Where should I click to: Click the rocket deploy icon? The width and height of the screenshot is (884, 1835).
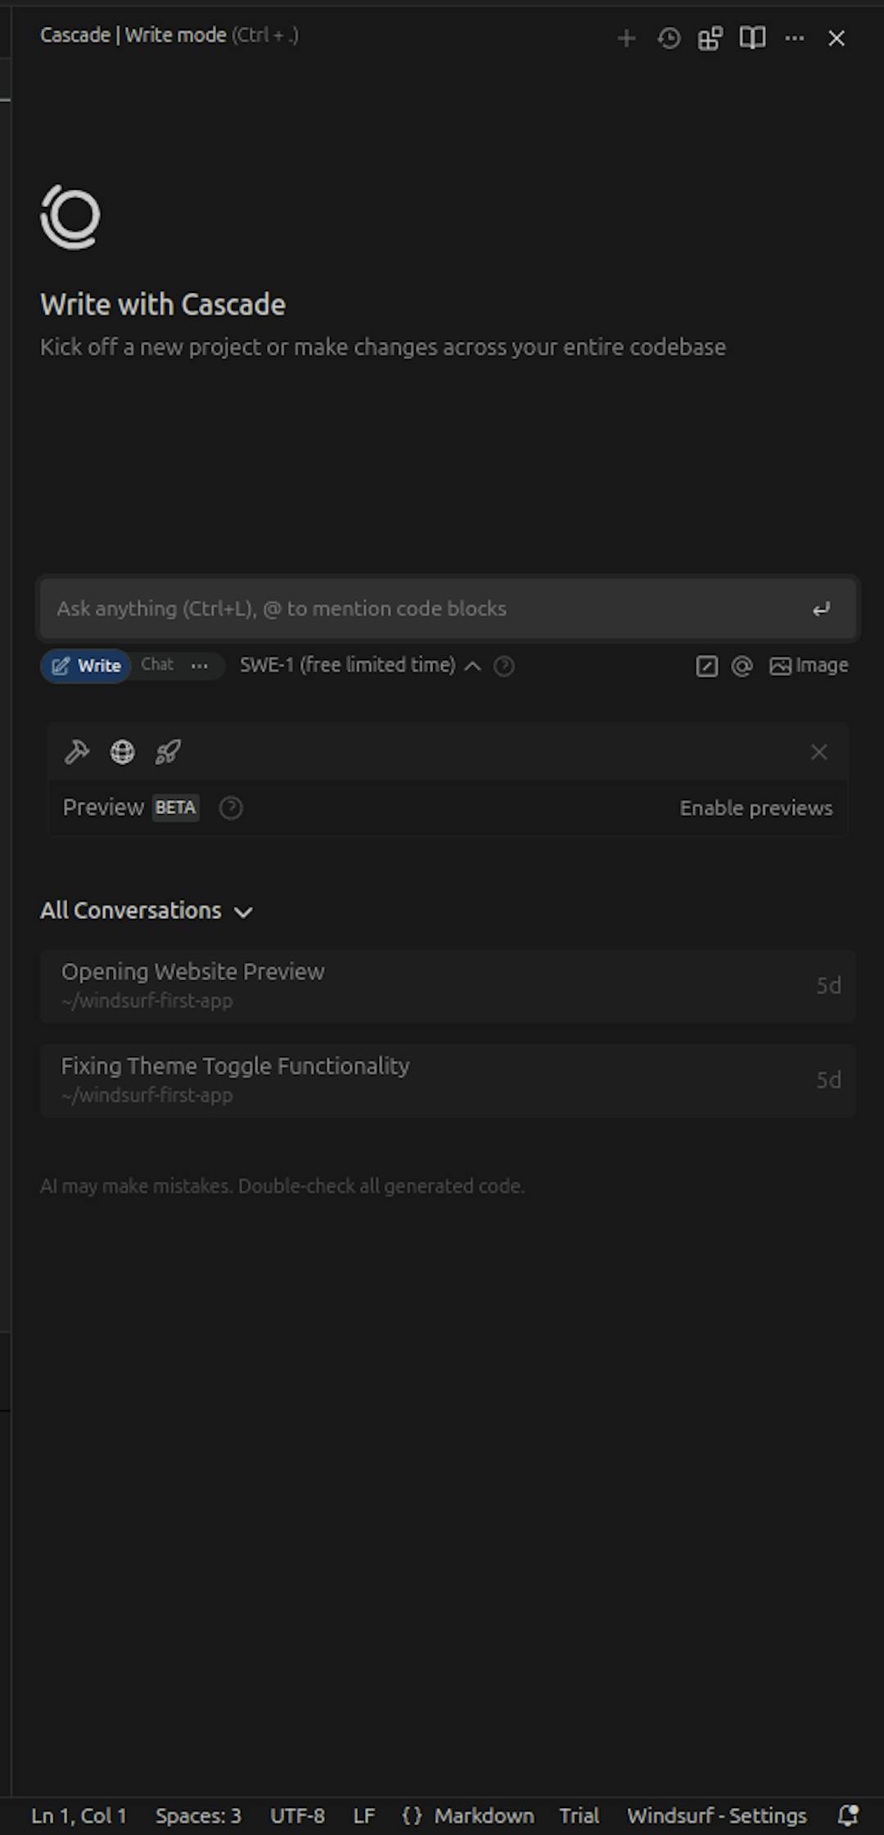[x=168, y=752]
